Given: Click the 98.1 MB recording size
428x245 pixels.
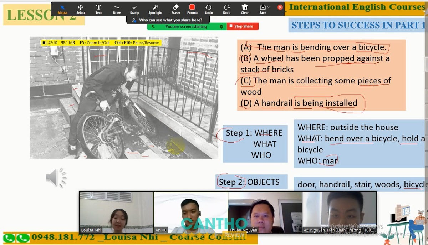Looking at the screenshot, I should tap(68, 43).
